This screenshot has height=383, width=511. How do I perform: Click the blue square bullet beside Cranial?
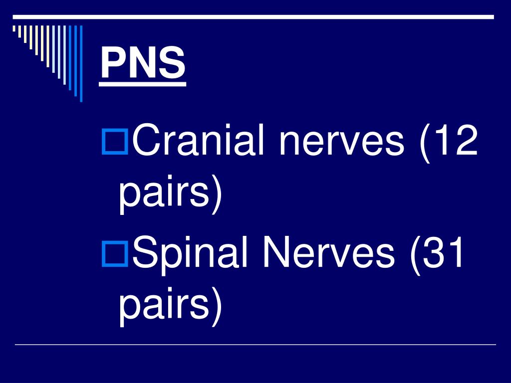115,142
